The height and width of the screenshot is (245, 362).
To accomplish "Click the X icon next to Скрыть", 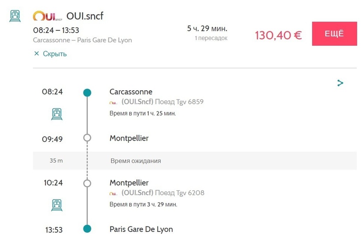I will tap(37, 53).
